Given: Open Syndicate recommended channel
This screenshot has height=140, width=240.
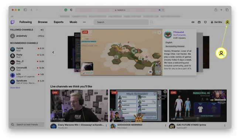Looking at the screenshot, I should click(27, 82).
